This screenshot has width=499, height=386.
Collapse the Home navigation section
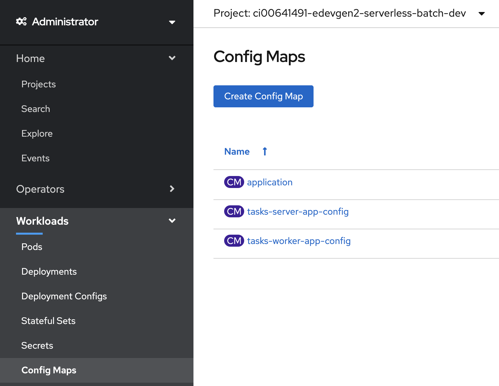click(x=172, y=58)
